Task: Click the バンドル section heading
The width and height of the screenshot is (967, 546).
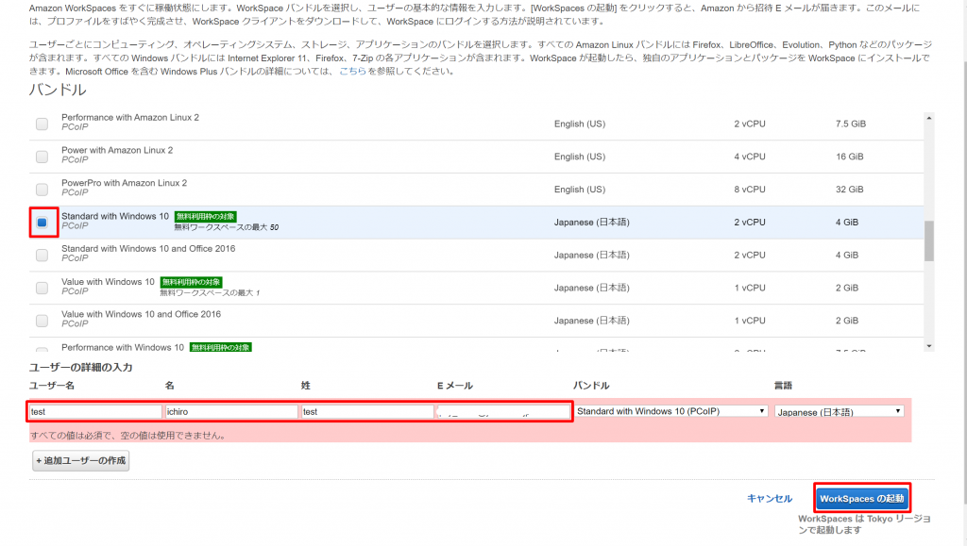Action: [58, 90]
